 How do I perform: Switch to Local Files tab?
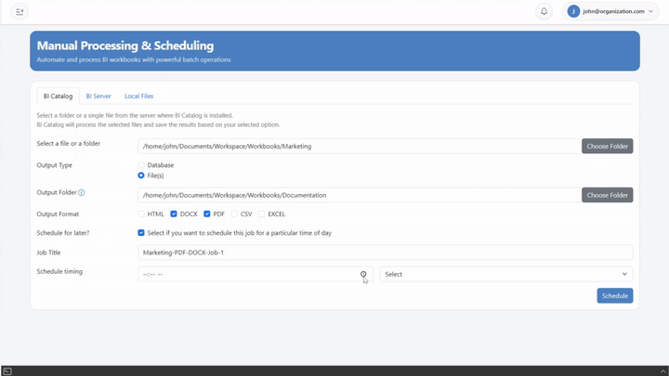point(138,96)
